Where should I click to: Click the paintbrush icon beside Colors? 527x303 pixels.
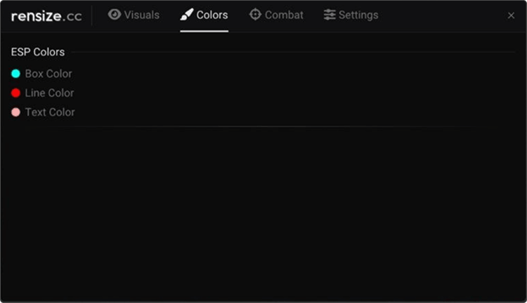pos(187,15)
